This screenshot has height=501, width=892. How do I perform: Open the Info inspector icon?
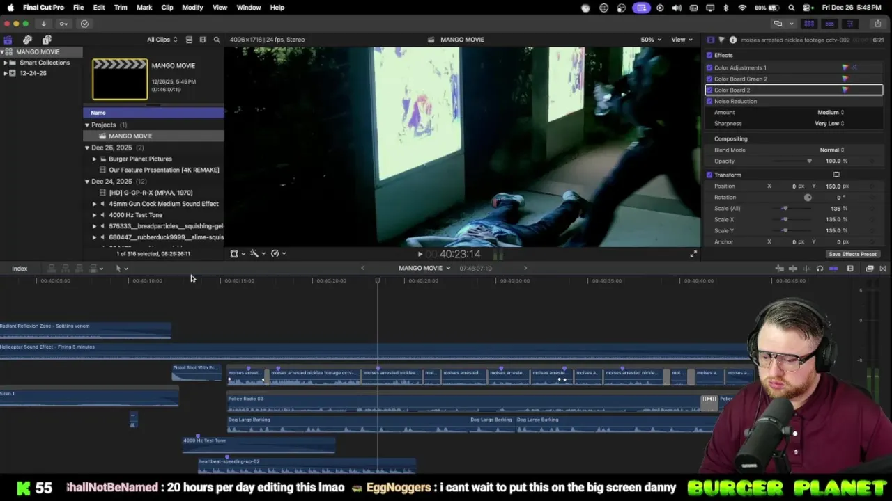pyautogui.click(x=732, y=40)
